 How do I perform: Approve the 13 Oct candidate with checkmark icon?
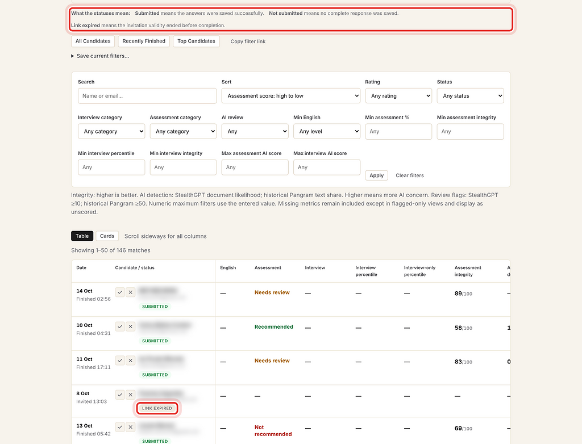(x=120, y=427)
